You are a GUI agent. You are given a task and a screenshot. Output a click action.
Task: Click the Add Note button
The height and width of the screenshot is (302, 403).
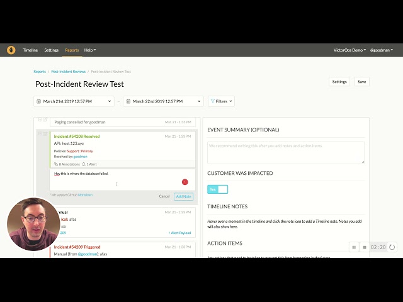point(183,196)
